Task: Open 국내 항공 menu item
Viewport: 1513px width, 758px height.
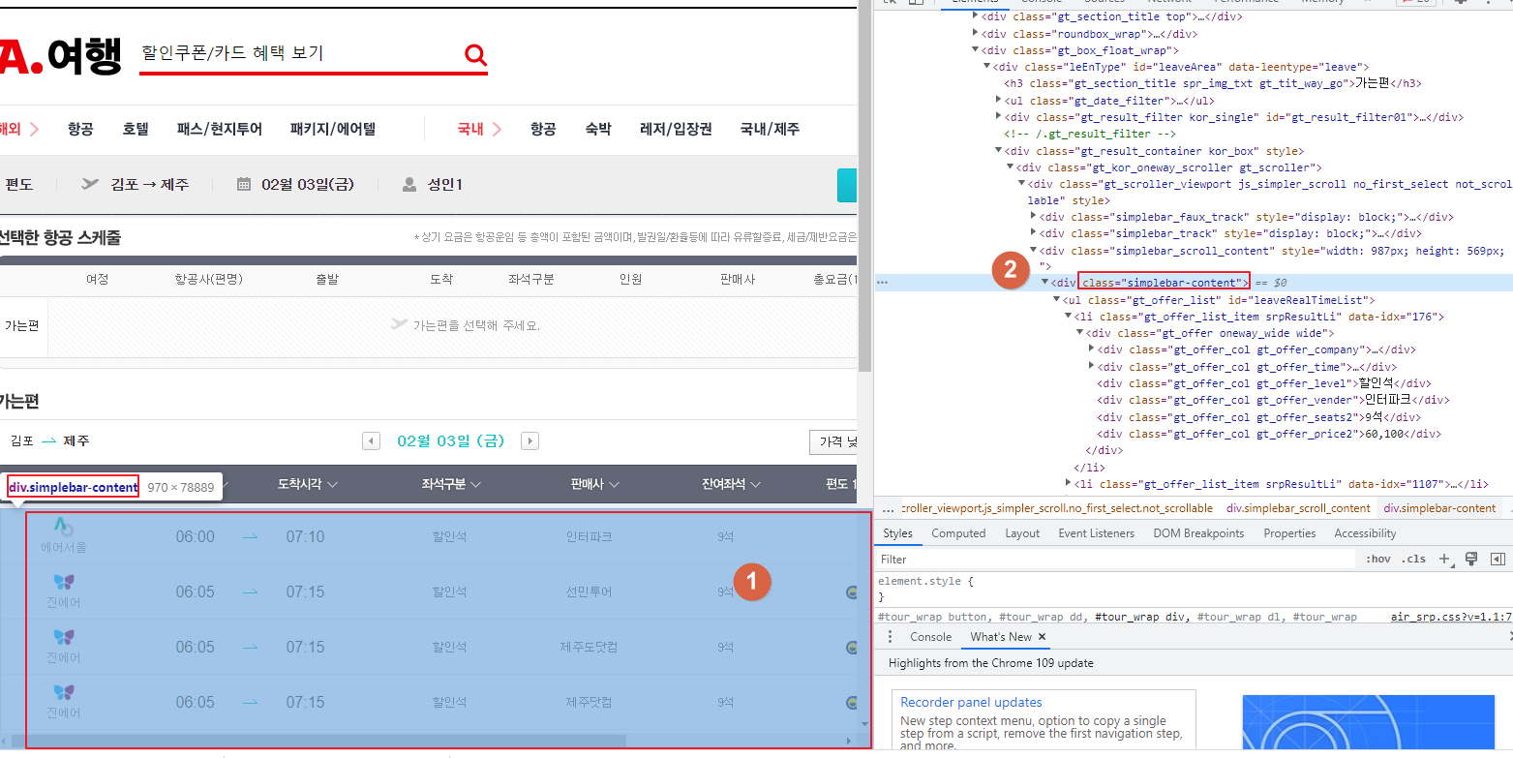Action: point(543,129)
